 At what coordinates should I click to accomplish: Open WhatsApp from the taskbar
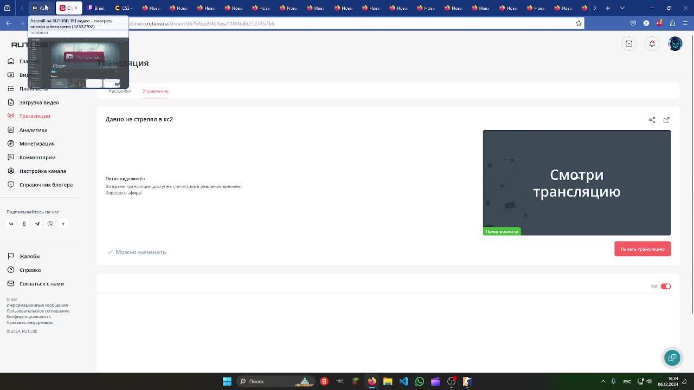tap(420, 381)
